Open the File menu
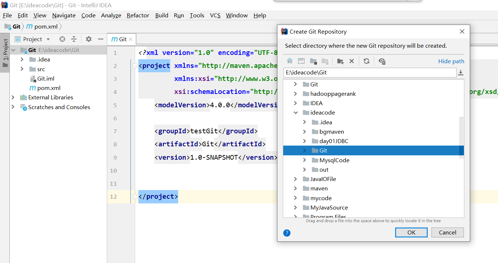This screenshot has width=498, height=263. point(7,15)
